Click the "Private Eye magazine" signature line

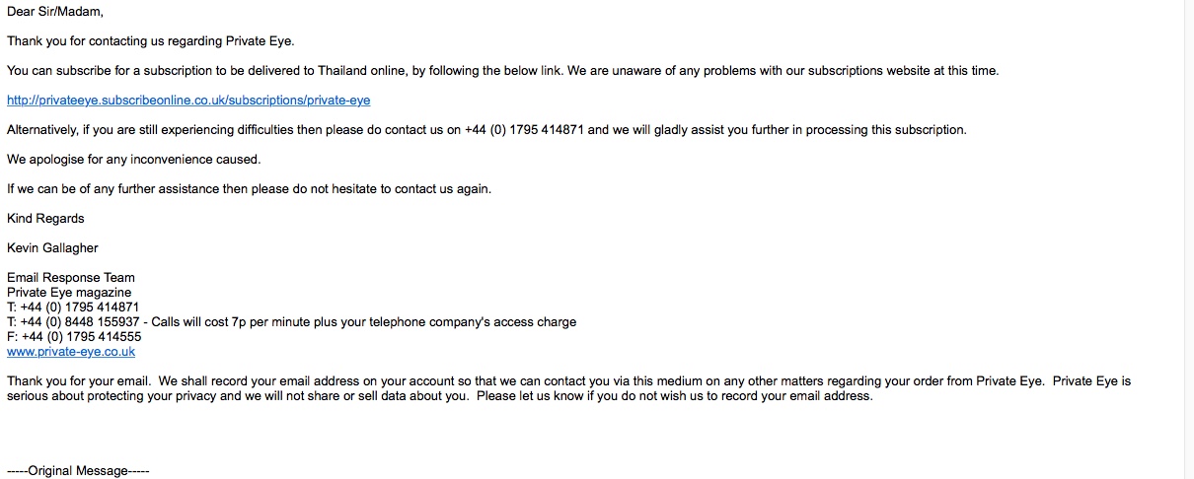pyautogui.click(x=69, y=293)
